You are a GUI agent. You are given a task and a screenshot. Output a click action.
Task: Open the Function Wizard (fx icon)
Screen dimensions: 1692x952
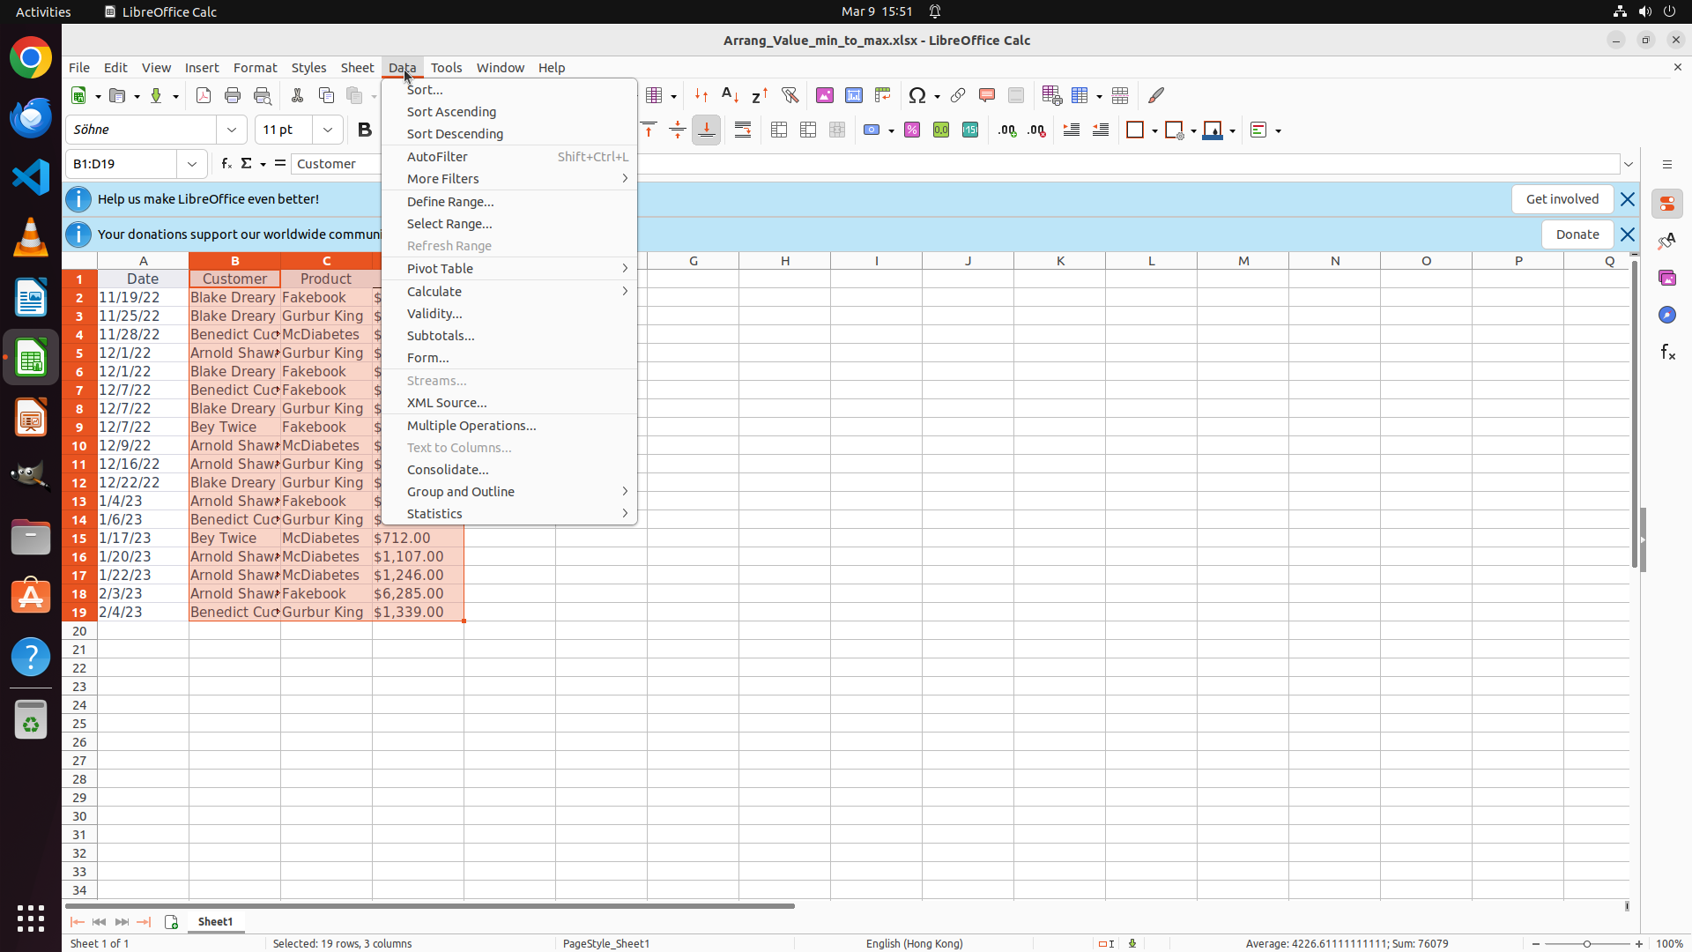pos(226,164)
